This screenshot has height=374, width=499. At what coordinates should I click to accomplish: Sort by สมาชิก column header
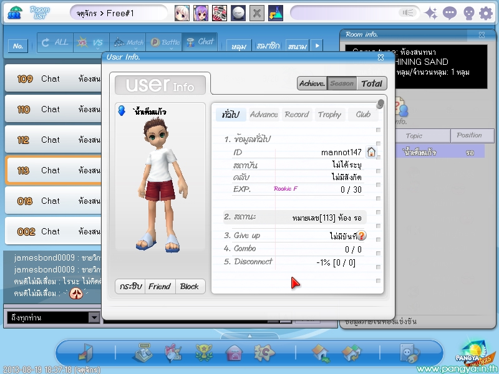pyautogui.click(x=268, y=46)
